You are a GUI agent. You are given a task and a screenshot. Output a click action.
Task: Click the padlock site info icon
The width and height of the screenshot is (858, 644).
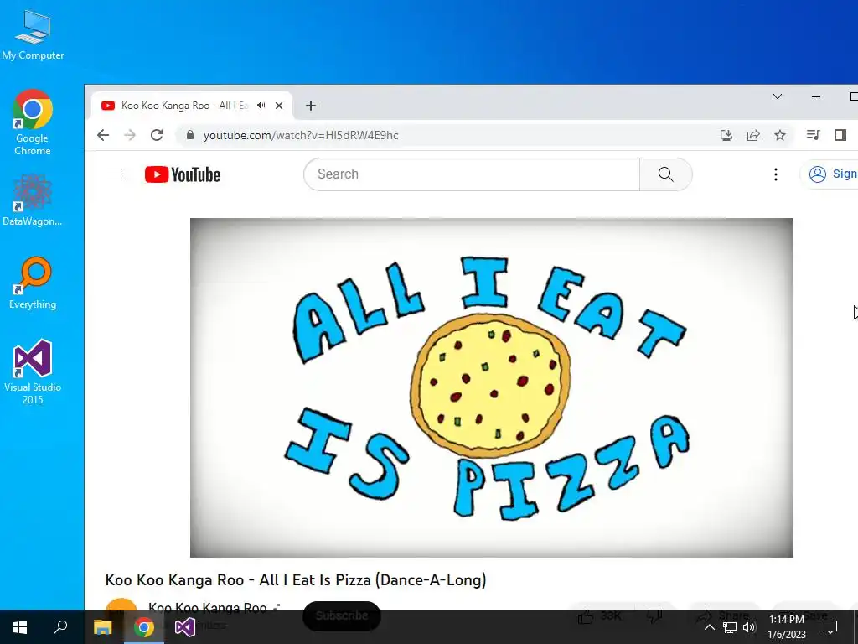tap(190, 135)
